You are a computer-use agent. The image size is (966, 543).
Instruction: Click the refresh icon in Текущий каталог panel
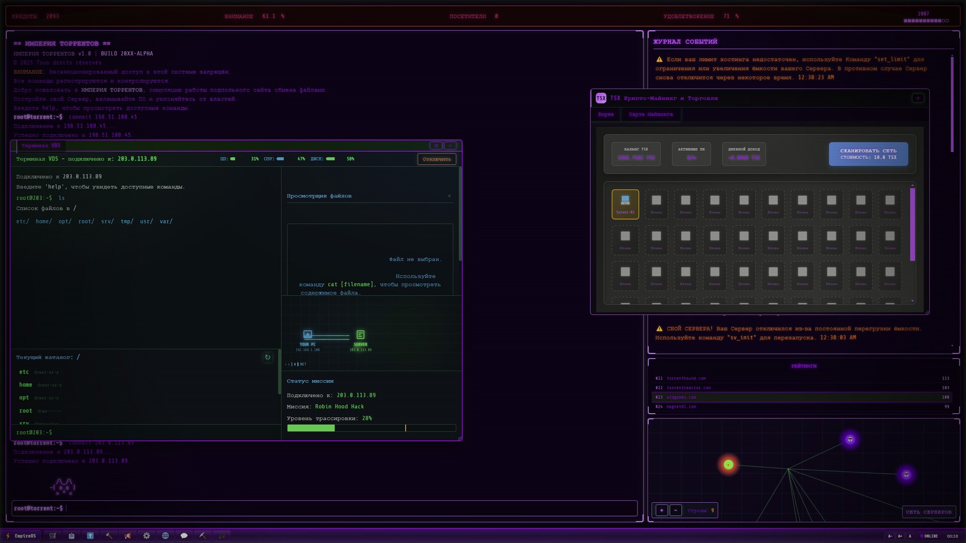[x=268, y=357]
